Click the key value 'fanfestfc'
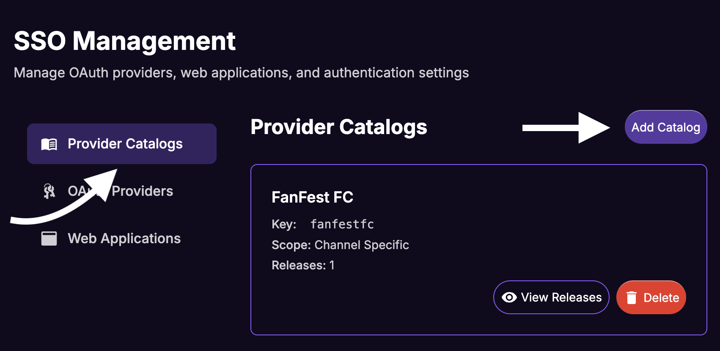720x351 pixels. coord(342,224)
